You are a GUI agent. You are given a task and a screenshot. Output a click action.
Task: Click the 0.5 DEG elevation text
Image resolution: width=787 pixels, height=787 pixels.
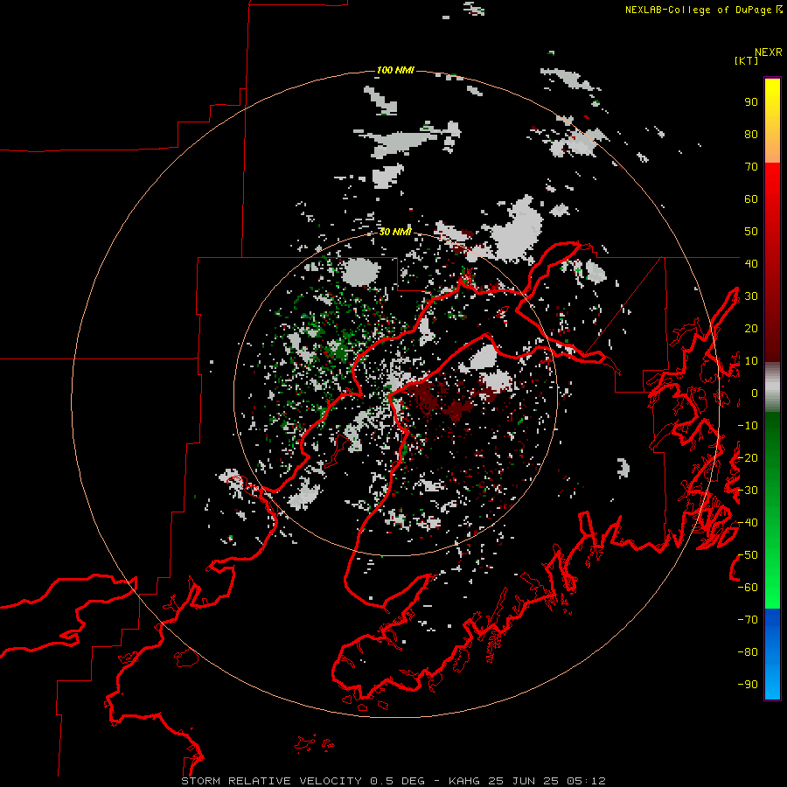[397, 781]
